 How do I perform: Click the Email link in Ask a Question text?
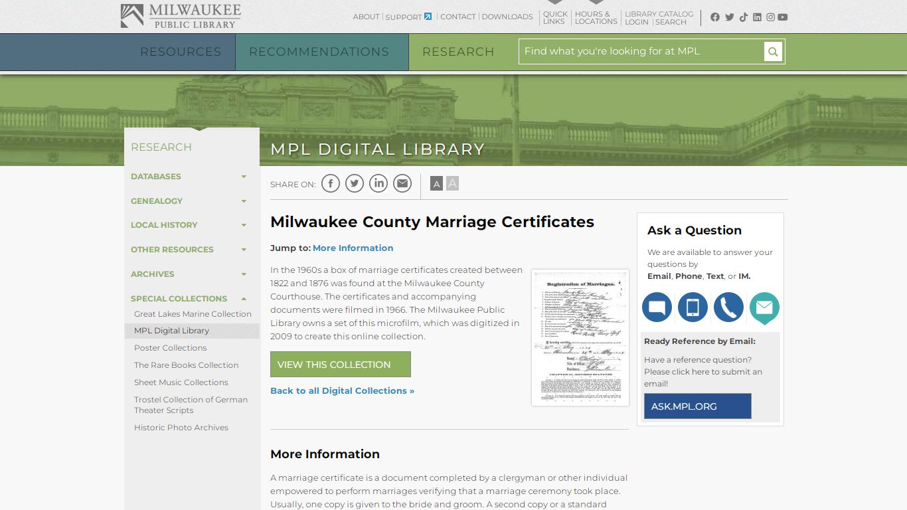(x=659, y=276)
